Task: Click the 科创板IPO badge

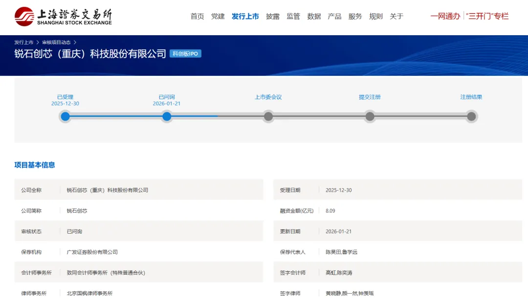Action: click(x=186, y=54)
